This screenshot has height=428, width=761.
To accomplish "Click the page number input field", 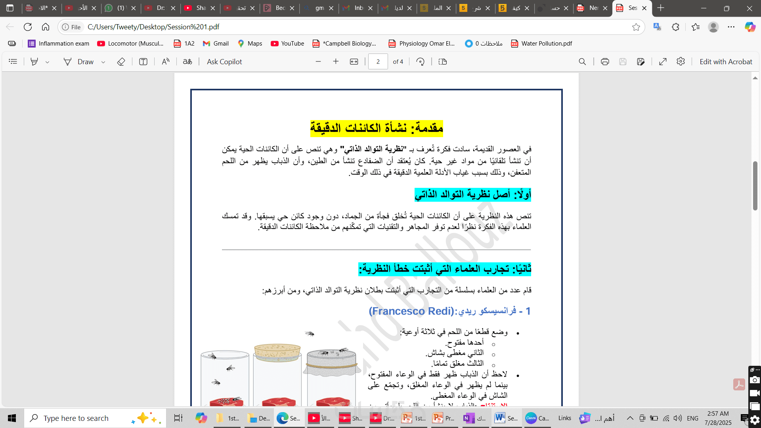I will tap(378, 61).
